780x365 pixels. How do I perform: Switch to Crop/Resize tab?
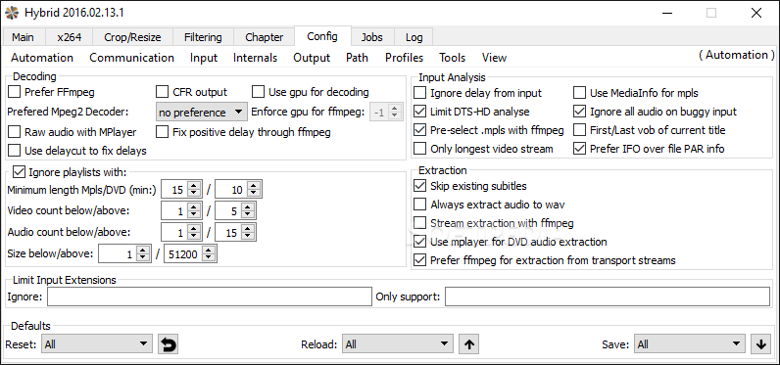[132, 37]
